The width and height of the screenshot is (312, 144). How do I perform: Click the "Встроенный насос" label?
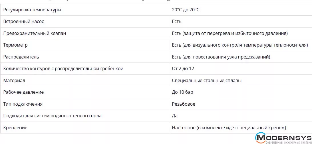[x=23, y=21]
